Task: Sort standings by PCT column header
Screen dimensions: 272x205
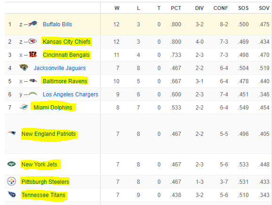Action: (176, 8)
